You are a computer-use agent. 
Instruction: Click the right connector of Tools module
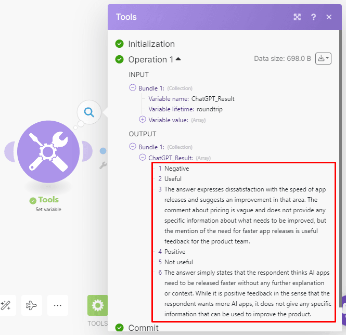[87, 151]
